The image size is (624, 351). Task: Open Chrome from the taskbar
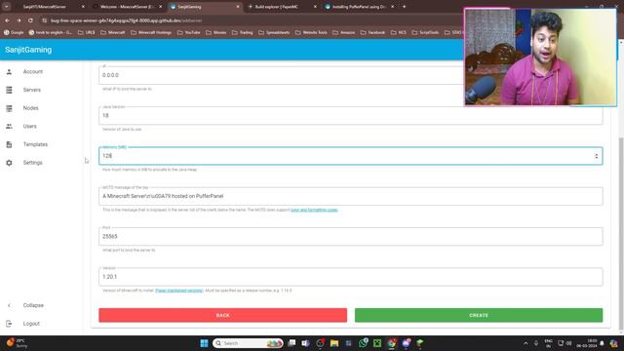click(x=392, y=343)
